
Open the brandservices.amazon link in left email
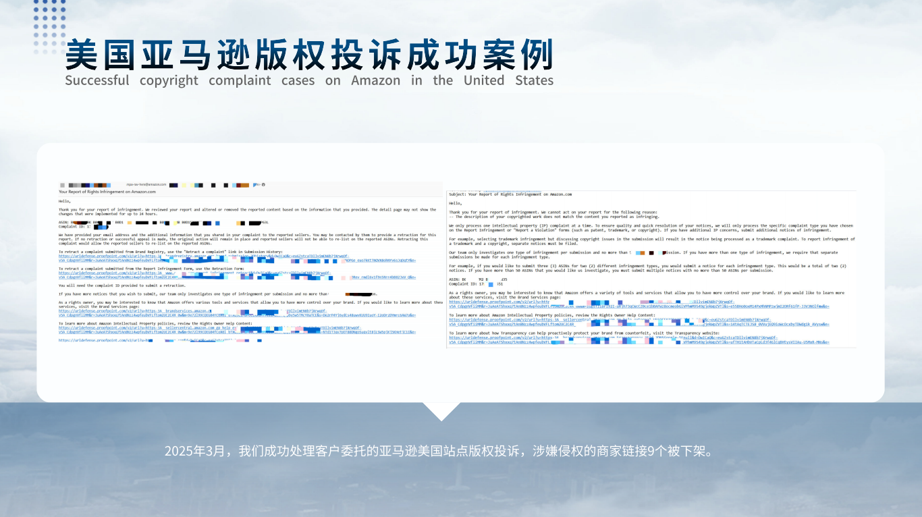click(x=237, y=312)
